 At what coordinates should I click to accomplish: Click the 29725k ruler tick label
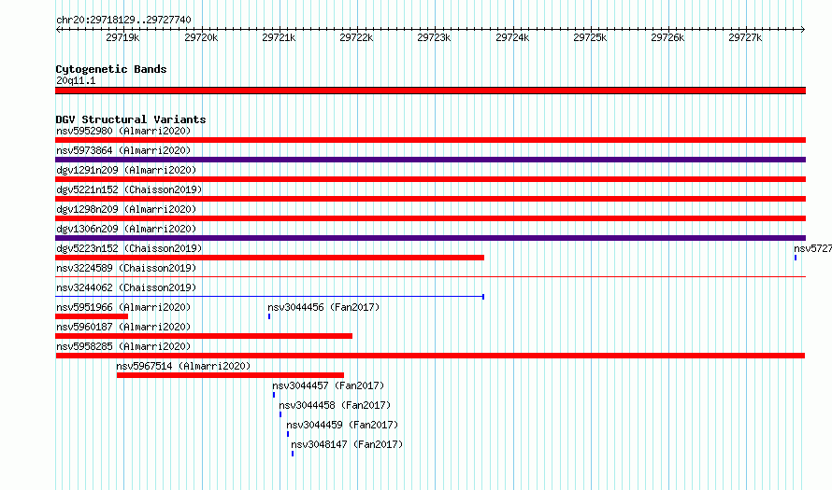[590, 37]
